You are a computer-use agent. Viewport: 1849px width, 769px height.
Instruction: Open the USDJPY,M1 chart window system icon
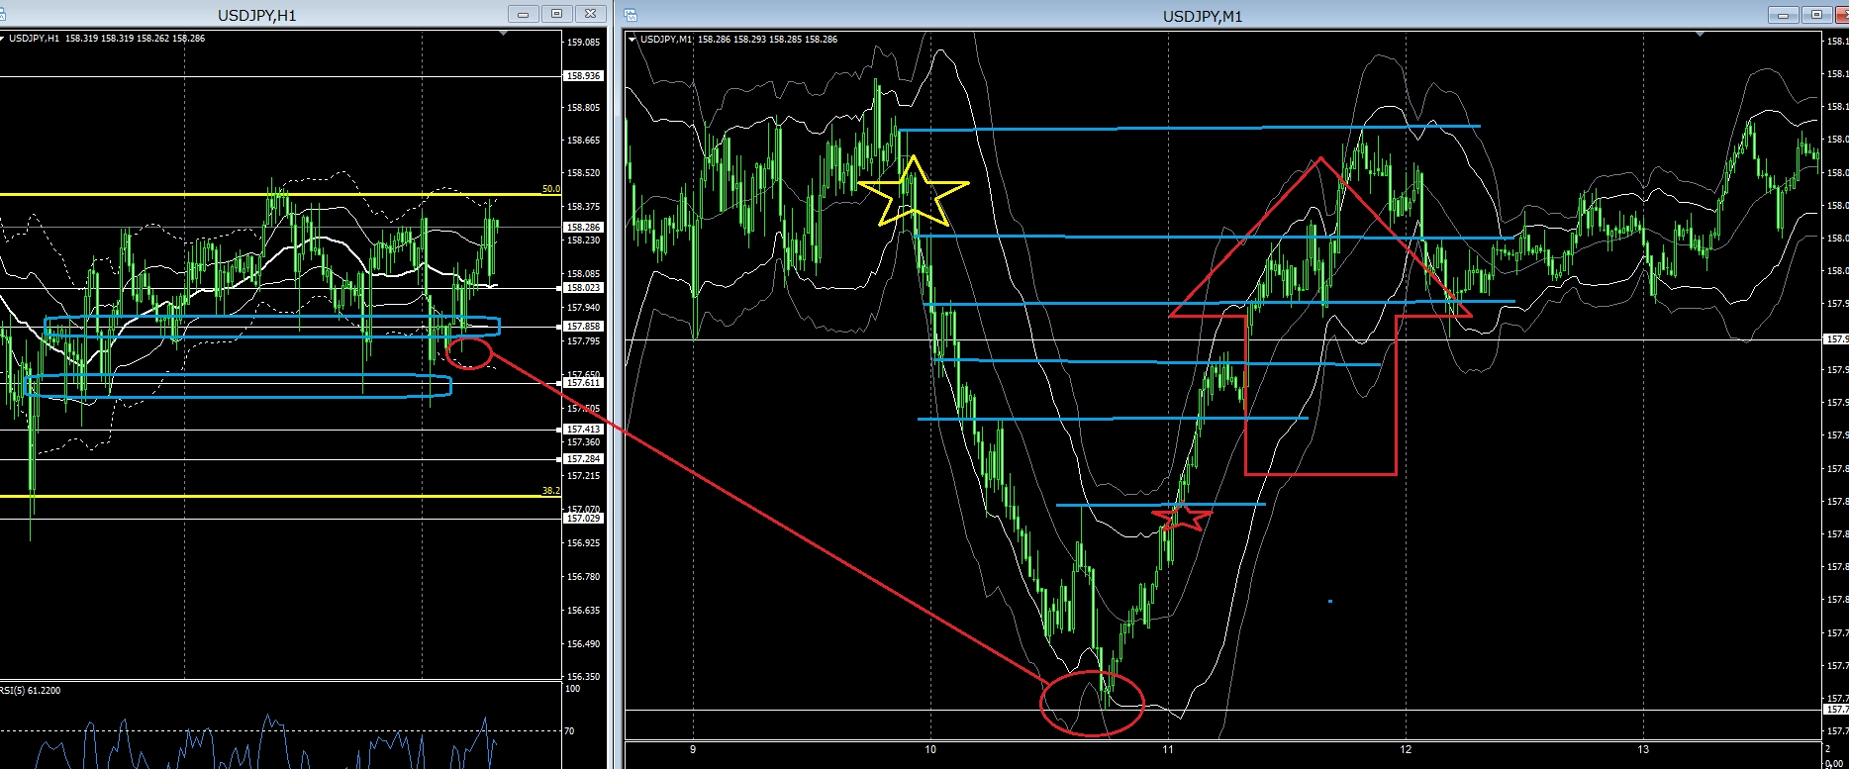pyautogui.click(x=632, y=15)
